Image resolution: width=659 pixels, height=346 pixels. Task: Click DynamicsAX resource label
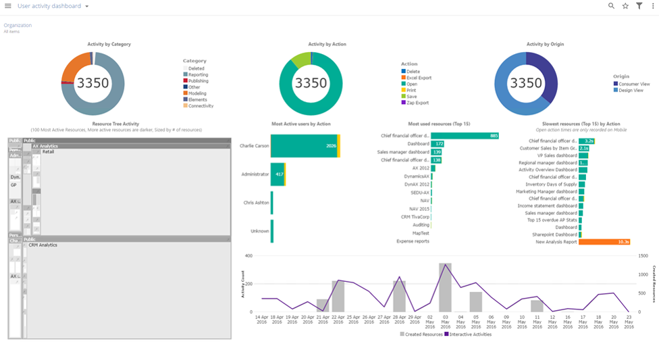click(x=417, y=176)
